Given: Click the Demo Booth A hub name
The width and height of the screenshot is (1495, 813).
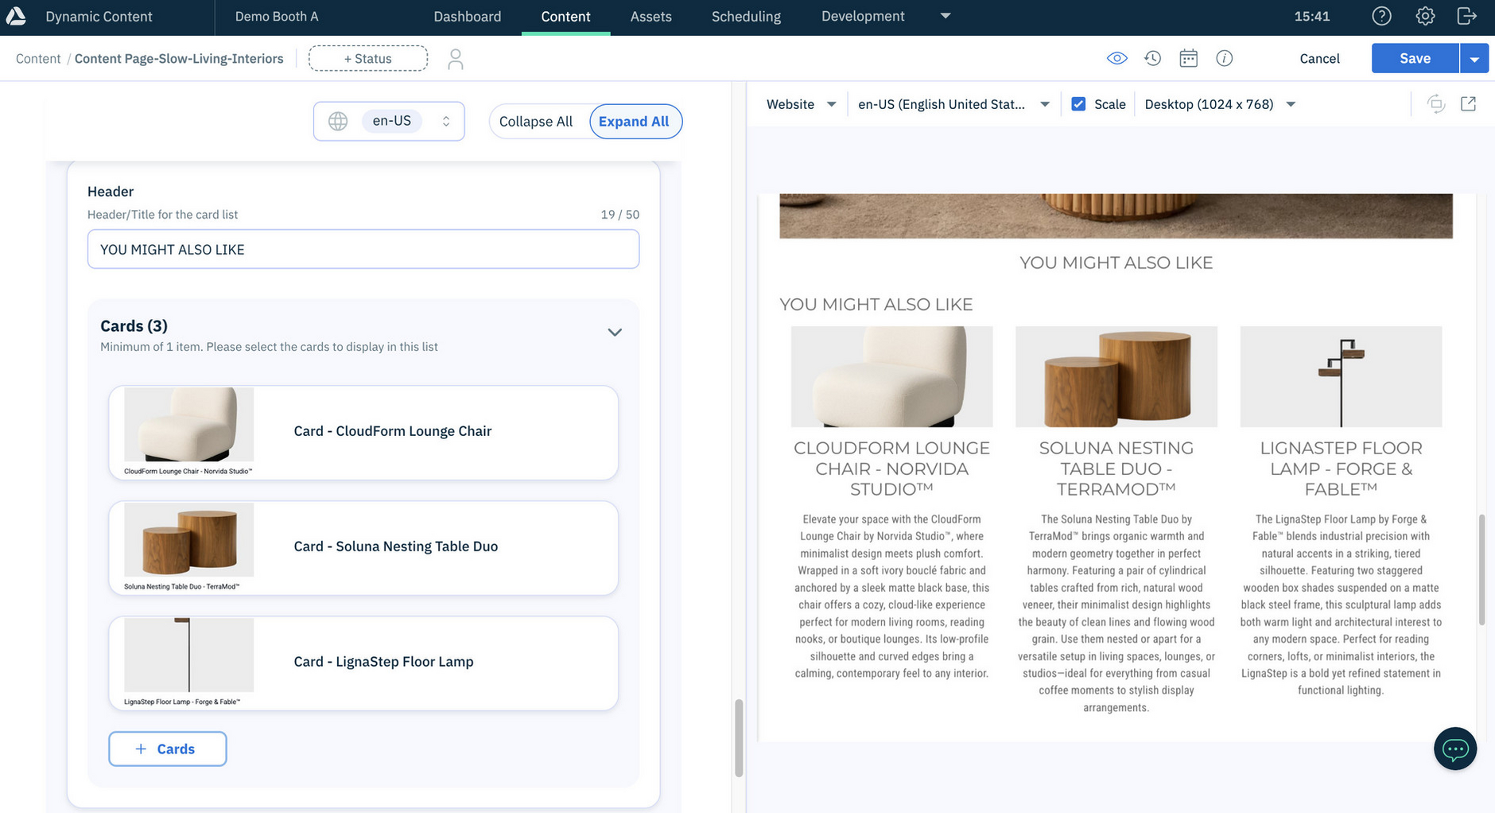Looking at the screenshot, I should pyautogui.click(x=277, y=17).
